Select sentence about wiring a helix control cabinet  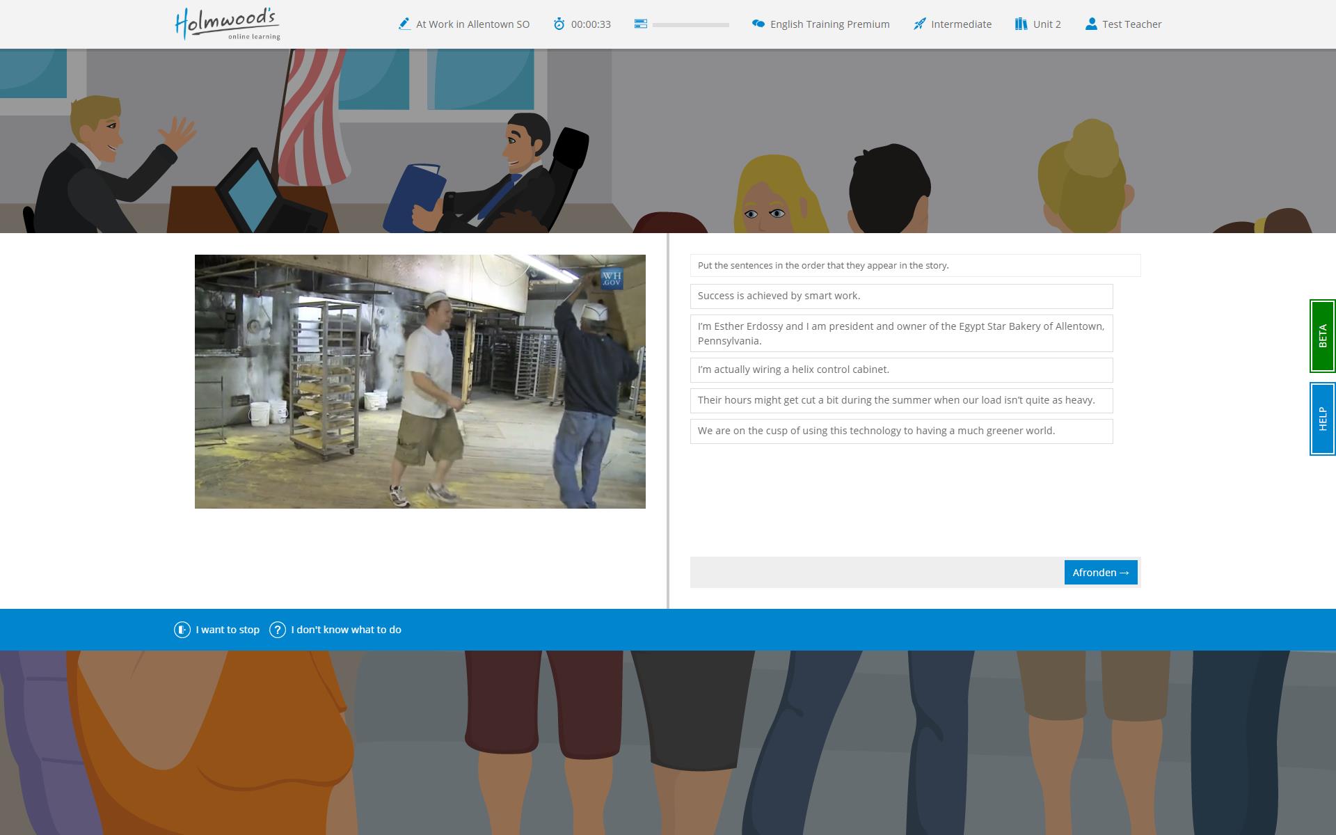coord(901,370)
